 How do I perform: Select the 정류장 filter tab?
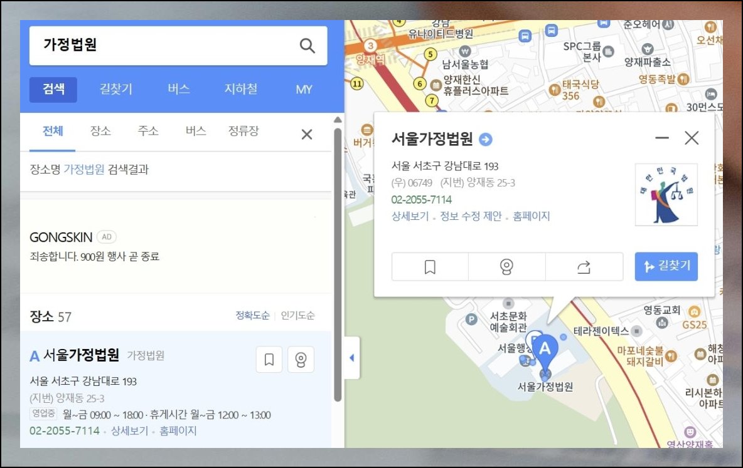click(243, 131)
